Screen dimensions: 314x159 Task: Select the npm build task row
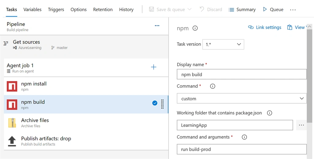point(86,104)
